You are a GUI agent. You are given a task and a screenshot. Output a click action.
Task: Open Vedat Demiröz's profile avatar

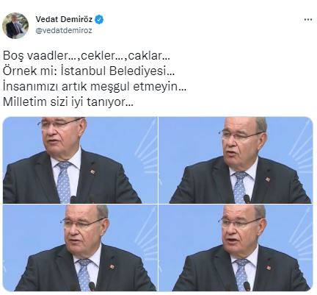pyautogui.click(x=15, y=26)
